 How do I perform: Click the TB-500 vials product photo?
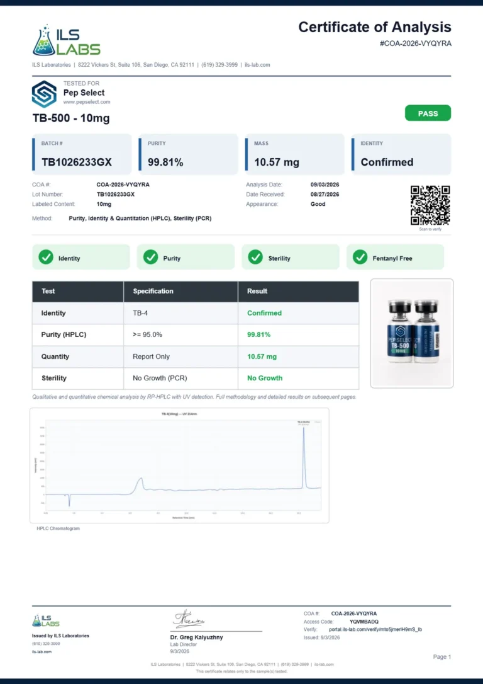tap(411, 333)
